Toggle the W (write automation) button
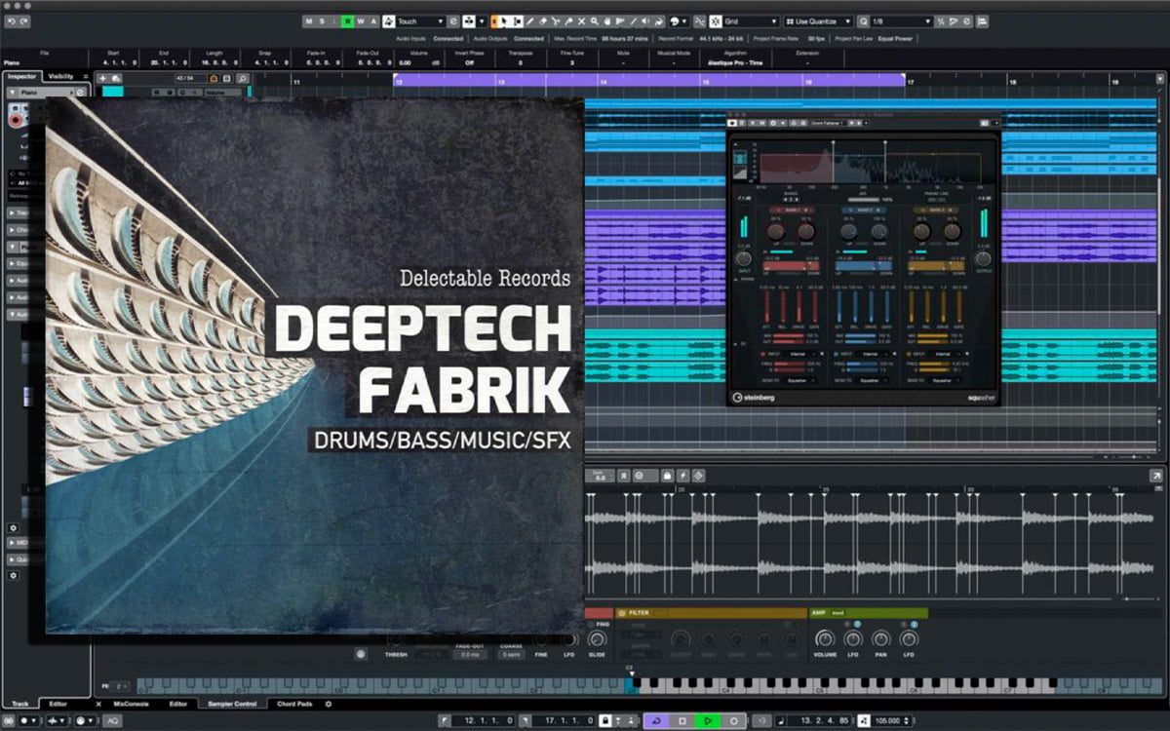 click(x=360, y=21)
